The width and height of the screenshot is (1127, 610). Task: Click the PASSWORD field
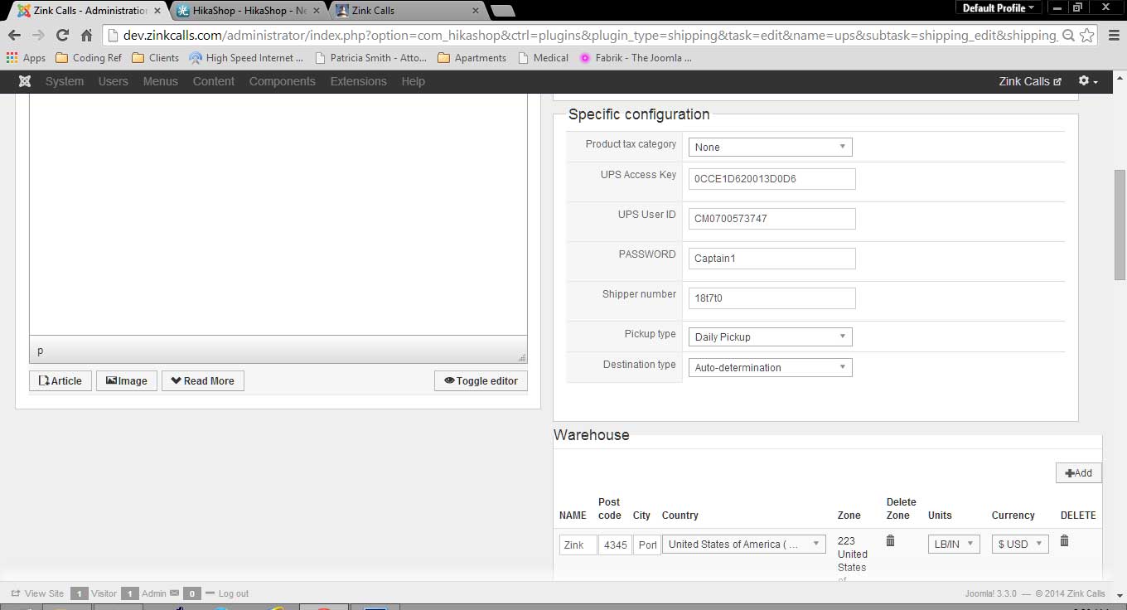(x=772, y=258)
